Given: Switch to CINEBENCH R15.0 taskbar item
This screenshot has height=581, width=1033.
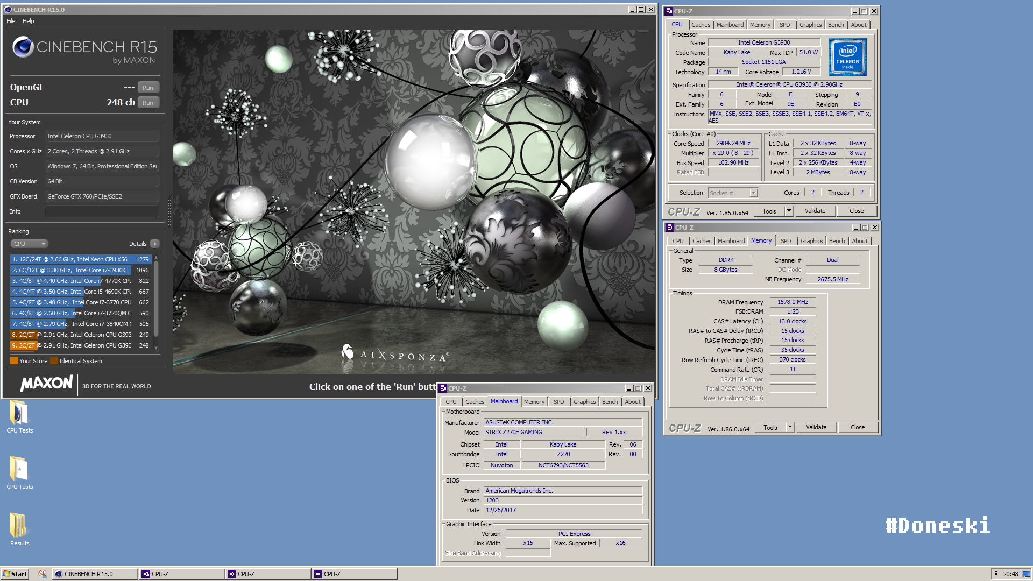Looking at the screenshot, I should 95,574.
